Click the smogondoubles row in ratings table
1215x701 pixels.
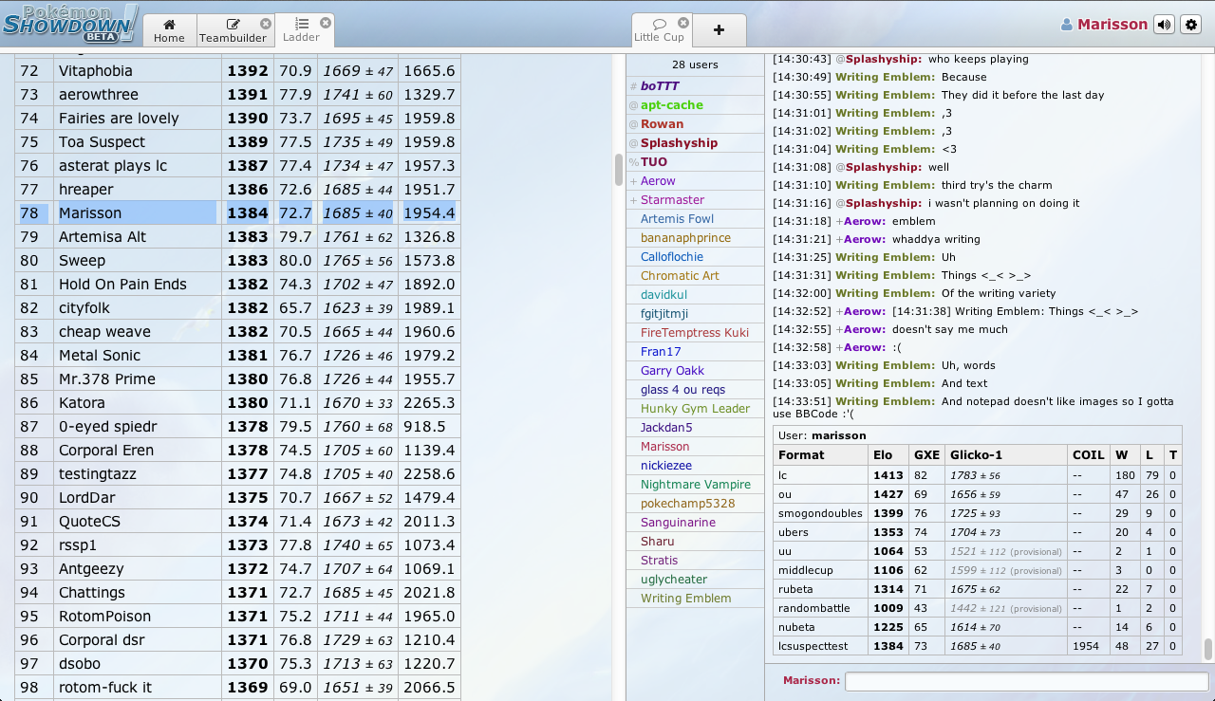(x=978, y=513)
